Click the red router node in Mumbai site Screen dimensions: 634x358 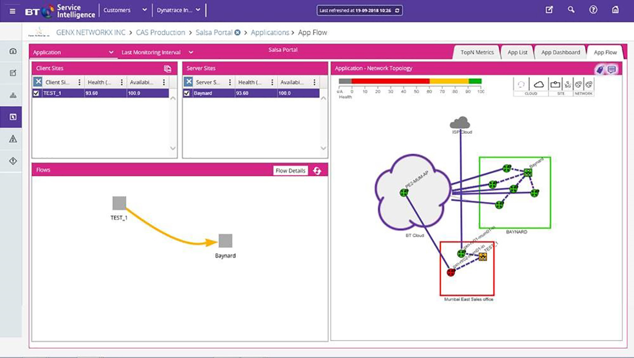tap(451, 272)
